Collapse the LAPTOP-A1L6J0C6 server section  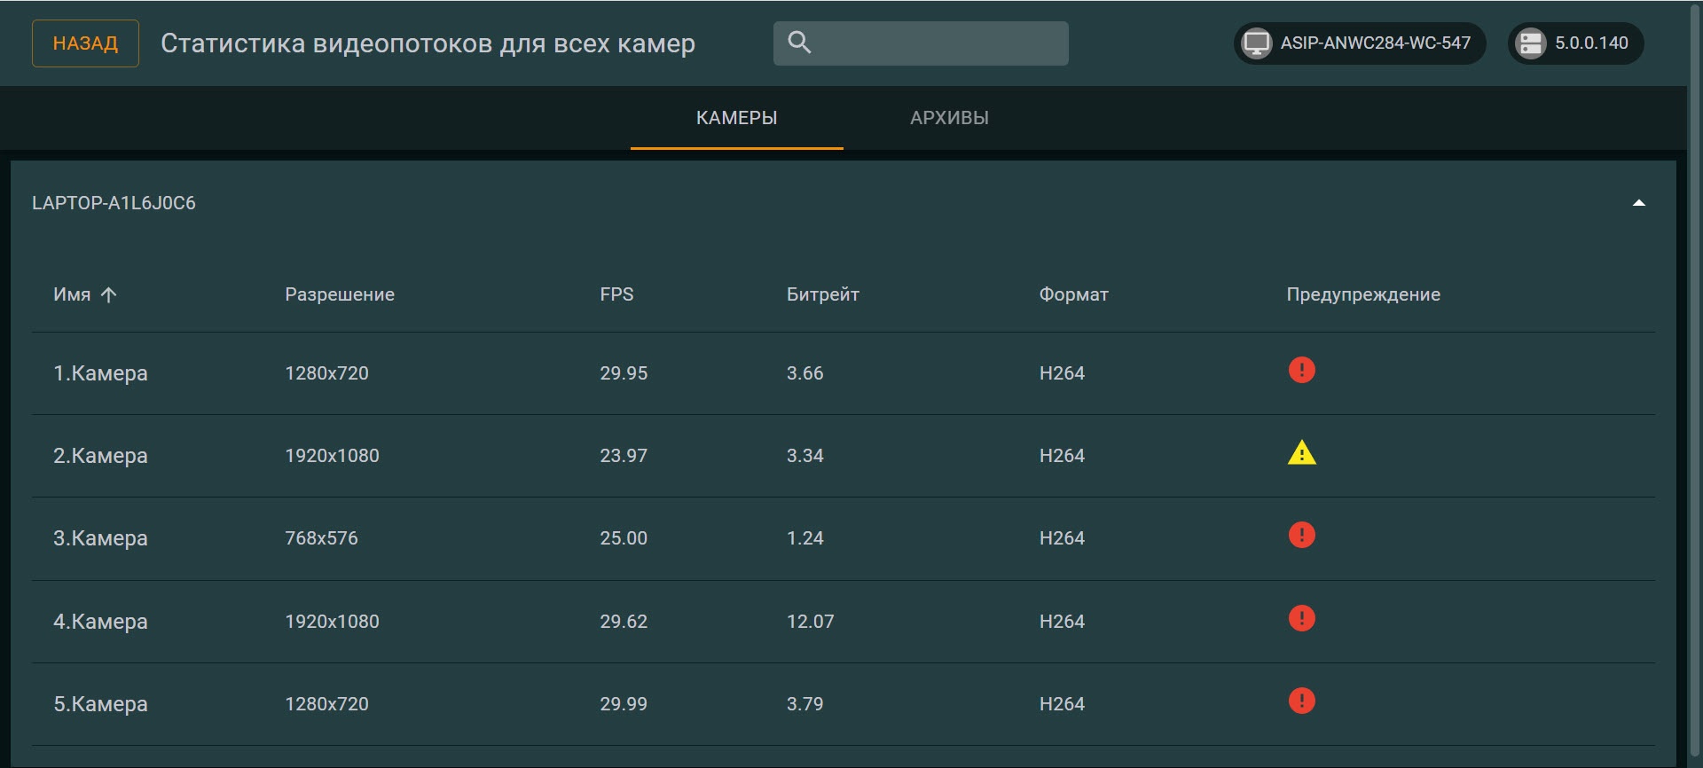click(1638, 203)
